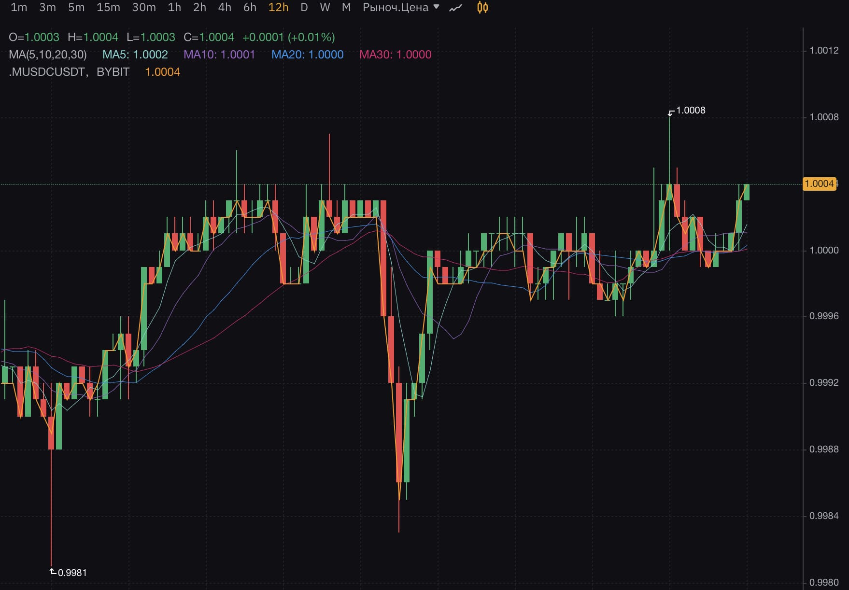Click the C=1.0004 close value
Viewport: 849px width, 590px height.
click(x=209, y=37)
